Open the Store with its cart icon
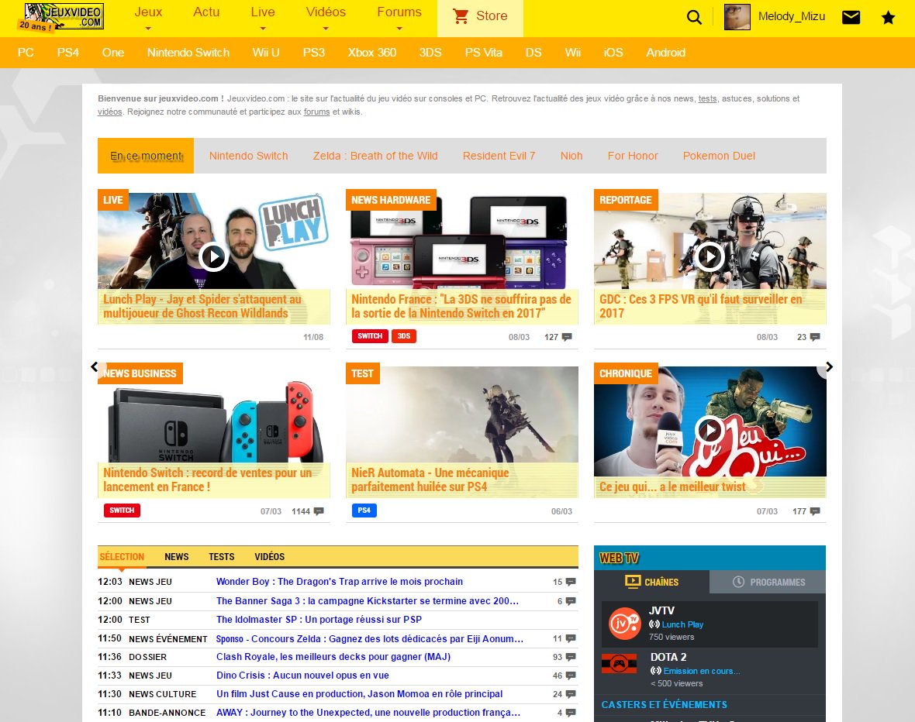The image size is (915, 722). tap(480, 16)
